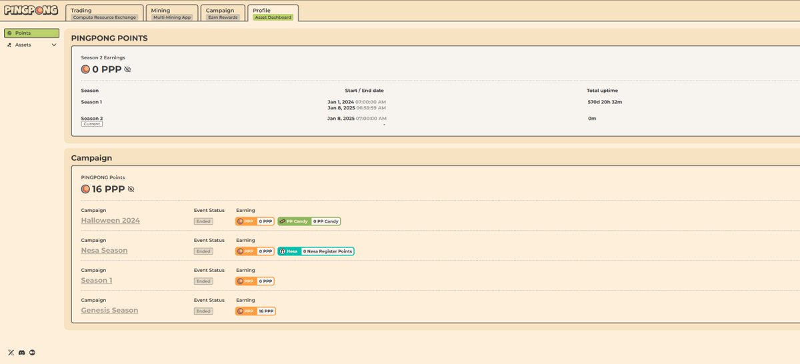The width and height of the screenshot is (800, 364).
Task: Click the PPP coin badge in Halloween 2024 row
Action: coord(246,221)
